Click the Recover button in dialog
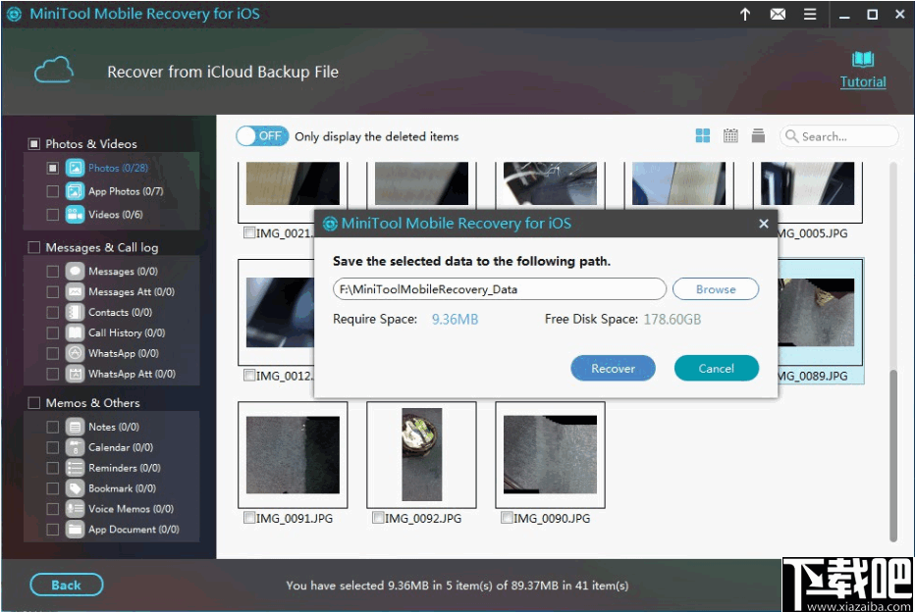 [x=613, y=369]
